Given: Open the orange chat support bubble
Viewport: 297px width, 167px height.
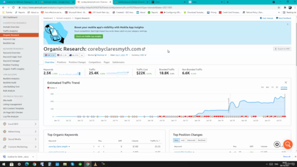Looking at the screenshot, I should pos(288,144).
